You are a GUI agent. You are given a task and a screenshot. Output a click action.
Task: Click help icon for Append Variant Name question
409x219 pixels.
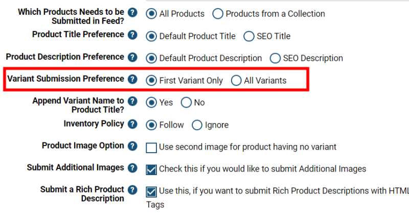coord(132,102)
